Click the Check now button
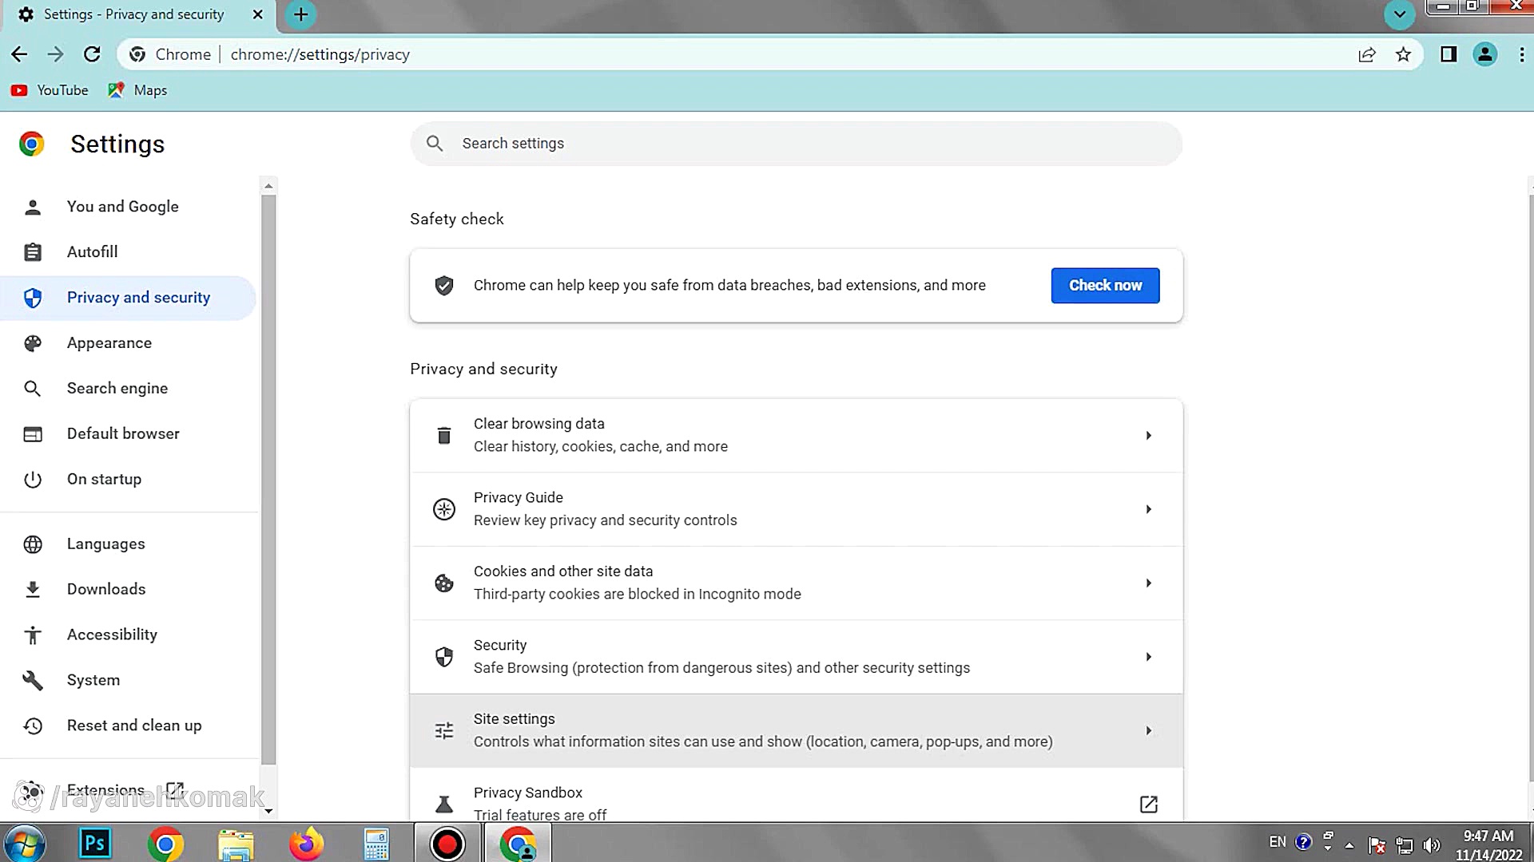The height and width of the screenshot is (862, 1534). point(1105,286)
